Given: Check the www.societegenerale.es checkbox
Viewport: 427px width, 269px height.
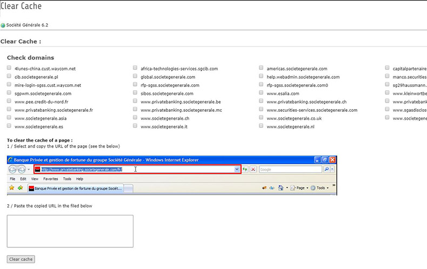Looking at the screenshot, I should tap(9, 126).
